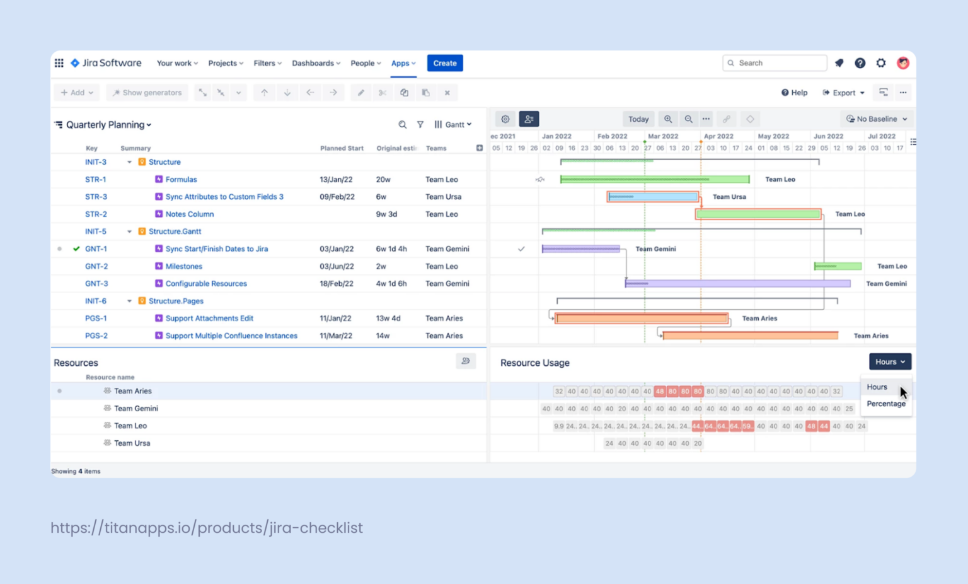Viewport: 968px width, 584px height.
Task: Open Jira settings gear in top bar
Action: (x=881, y=63)
